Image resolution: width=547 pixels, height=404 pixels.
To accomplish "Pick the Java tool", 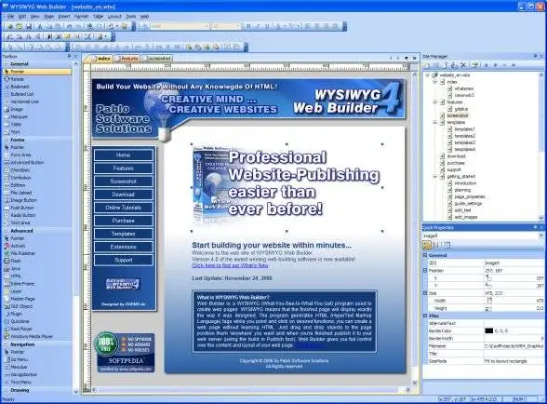I will pyautogui.click(x=15, y=268).
